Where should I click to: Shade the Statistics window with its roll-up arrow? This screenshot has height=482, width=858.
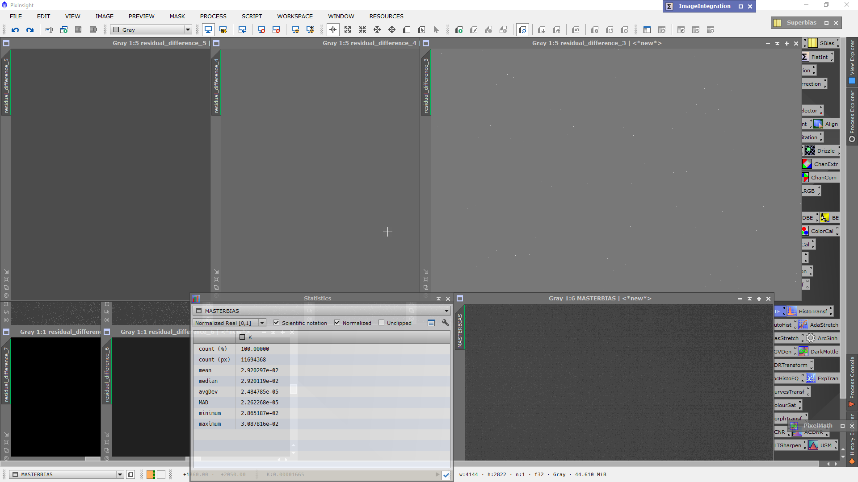point(438,299)
